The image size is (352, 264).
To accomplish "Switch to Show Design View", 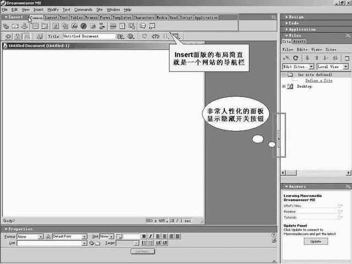I will (x=27, y=36).
